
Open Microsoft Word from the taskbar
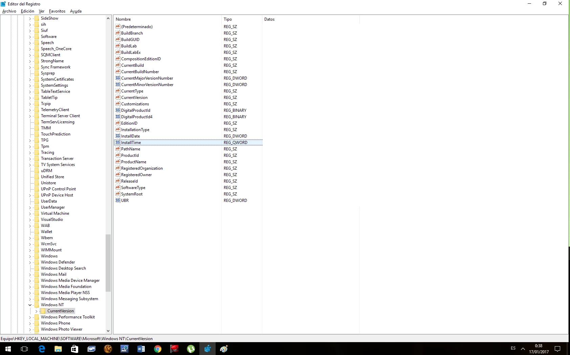[141, 349]
